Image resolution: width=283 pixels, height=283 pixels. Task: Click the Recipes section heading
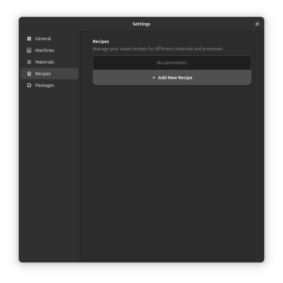coord(101,41)
